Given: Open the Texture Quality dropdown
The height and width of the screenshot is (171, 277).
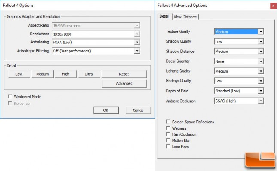Looking at the screenshot, I should (239, 32).
